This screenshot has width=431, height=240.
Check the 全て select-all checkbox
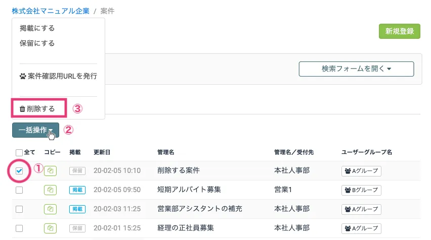[x=19, y=152]
